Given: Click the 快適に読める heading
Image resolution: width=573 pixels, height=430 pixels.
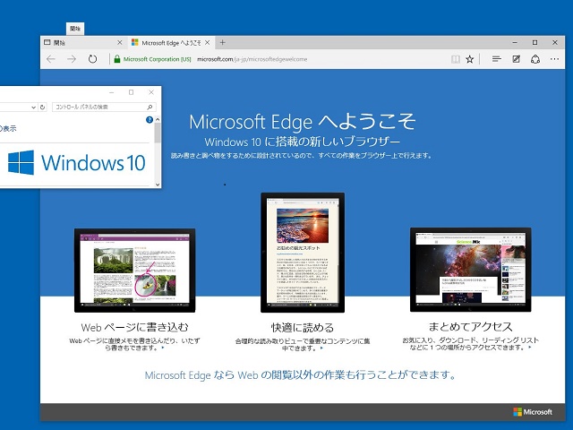Looking at the screenshot, I should click(303, 327).
